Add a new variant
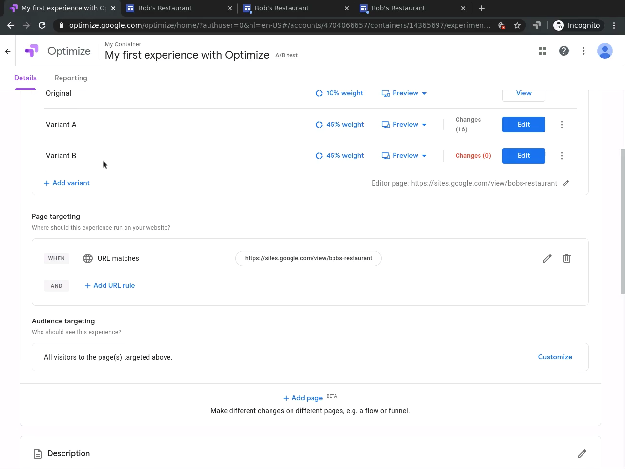 coord(67,183)
